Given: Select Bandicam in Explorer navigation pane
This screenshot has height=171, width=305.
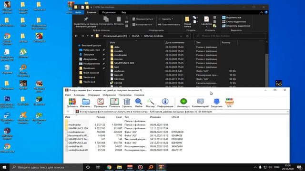Looking at the screenshot, I should (x=89, y=68).
